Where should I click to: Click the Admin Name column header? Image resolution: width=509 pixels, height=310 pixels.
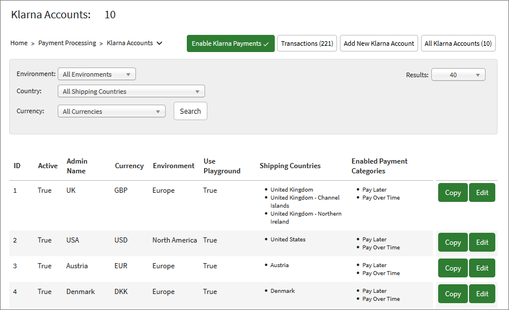tap(77, 166)
